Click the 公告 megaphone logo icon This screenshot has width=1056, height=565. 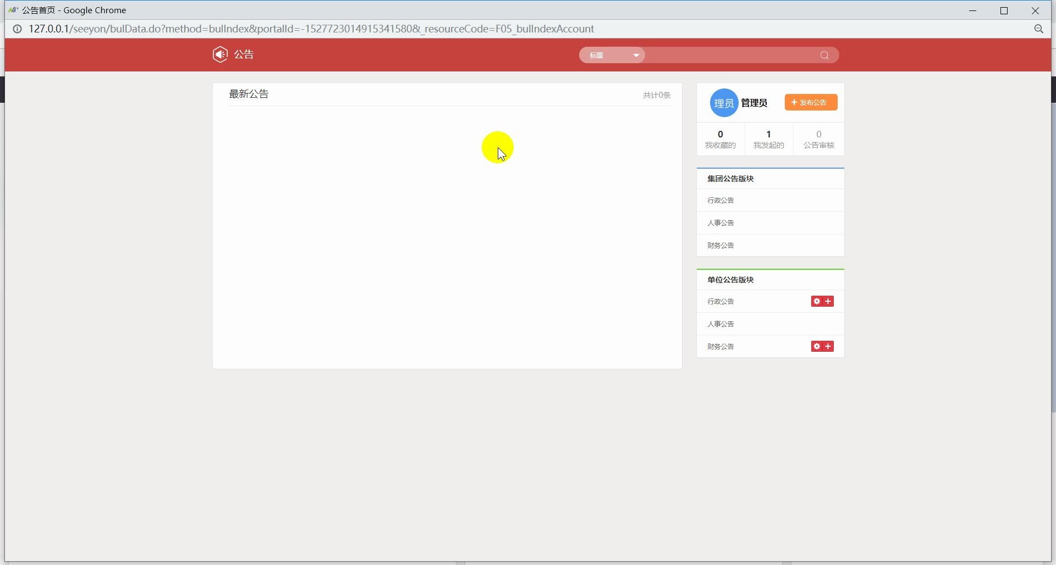pyautogui.click(x=220, y=54)
